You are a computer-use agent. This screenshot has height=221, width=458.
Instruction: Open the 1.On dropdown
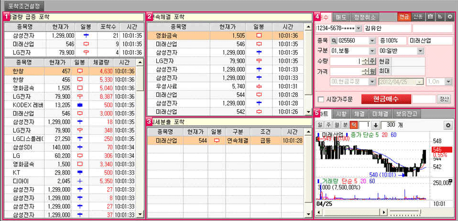coord(448,82)
